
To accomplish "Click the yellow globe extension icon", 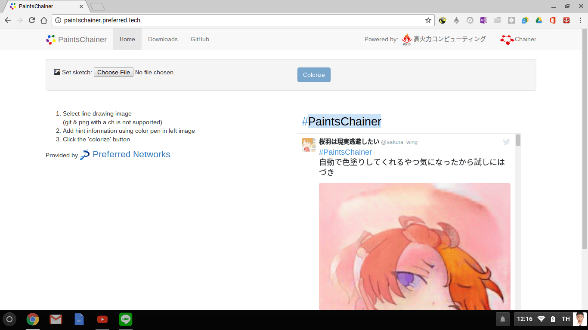I will (x=443, y=20).
